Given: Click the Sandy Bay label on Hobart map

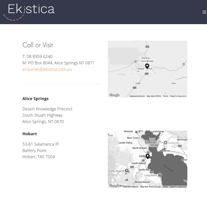Looking at the screenshot, I should (144, 170).
